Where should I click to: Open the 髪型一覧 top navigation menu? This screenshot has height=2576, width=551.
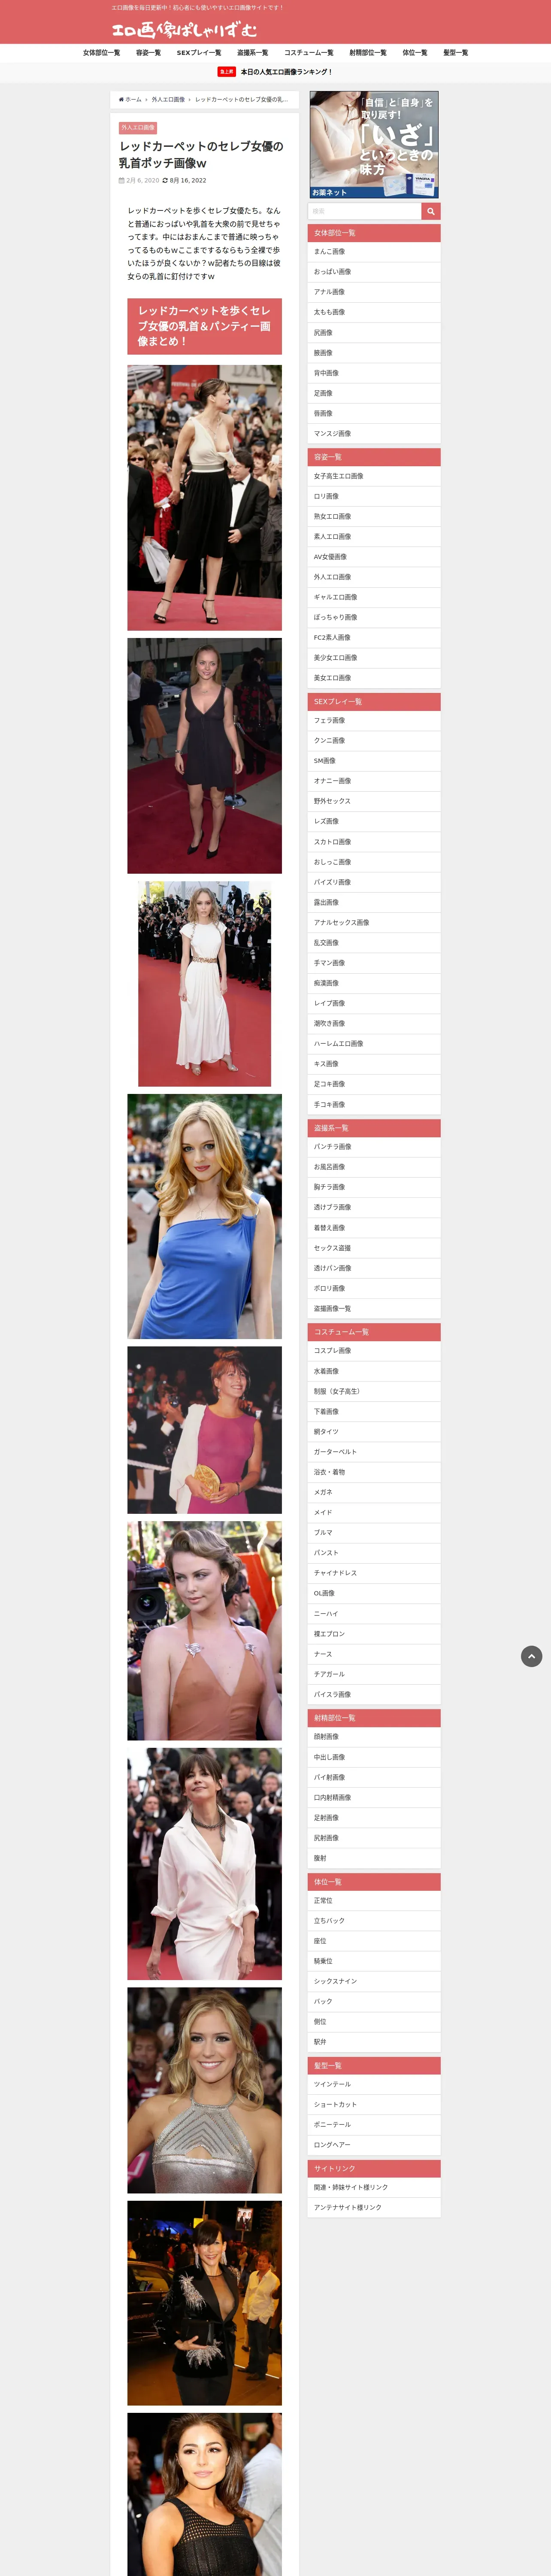coord(456,53)
